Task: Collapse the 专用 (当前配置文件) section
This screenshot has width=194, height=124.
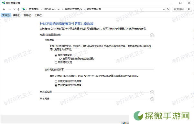Action: (x=152, y=35)
